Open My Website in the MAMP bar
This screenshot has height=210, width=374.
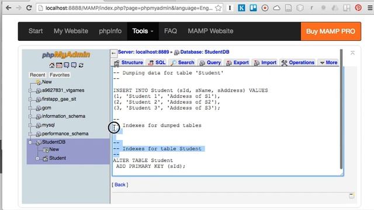[71, 31]
